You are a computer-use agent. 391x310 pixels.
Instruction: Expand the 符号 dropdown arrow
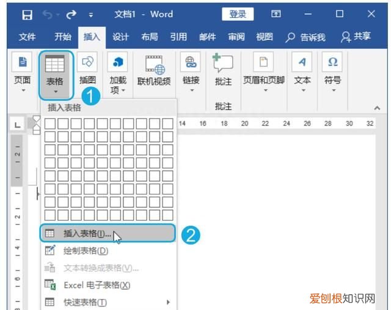point(334,90)
